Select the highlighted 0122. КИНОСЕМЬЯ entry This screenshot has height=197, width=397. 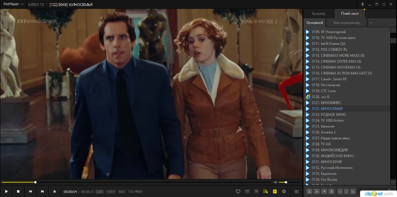(x=347, y=109)
